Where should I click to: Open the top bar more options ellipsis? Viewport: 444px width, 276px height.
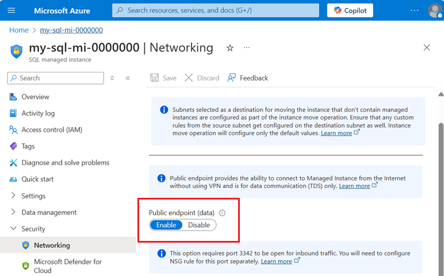point(414,10)
